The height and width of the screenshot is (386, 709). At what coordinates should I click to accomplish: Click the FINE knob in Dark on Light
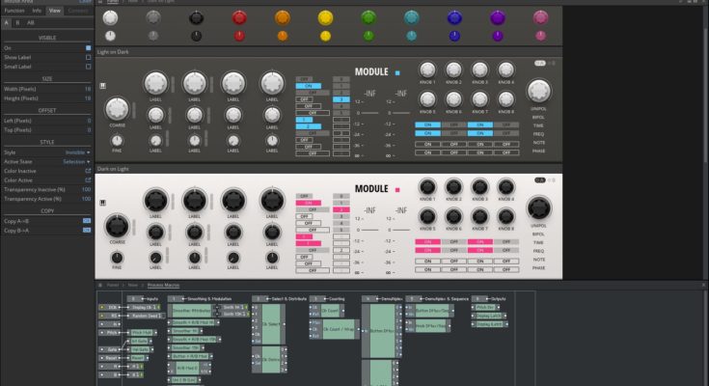tap(117, 257)
